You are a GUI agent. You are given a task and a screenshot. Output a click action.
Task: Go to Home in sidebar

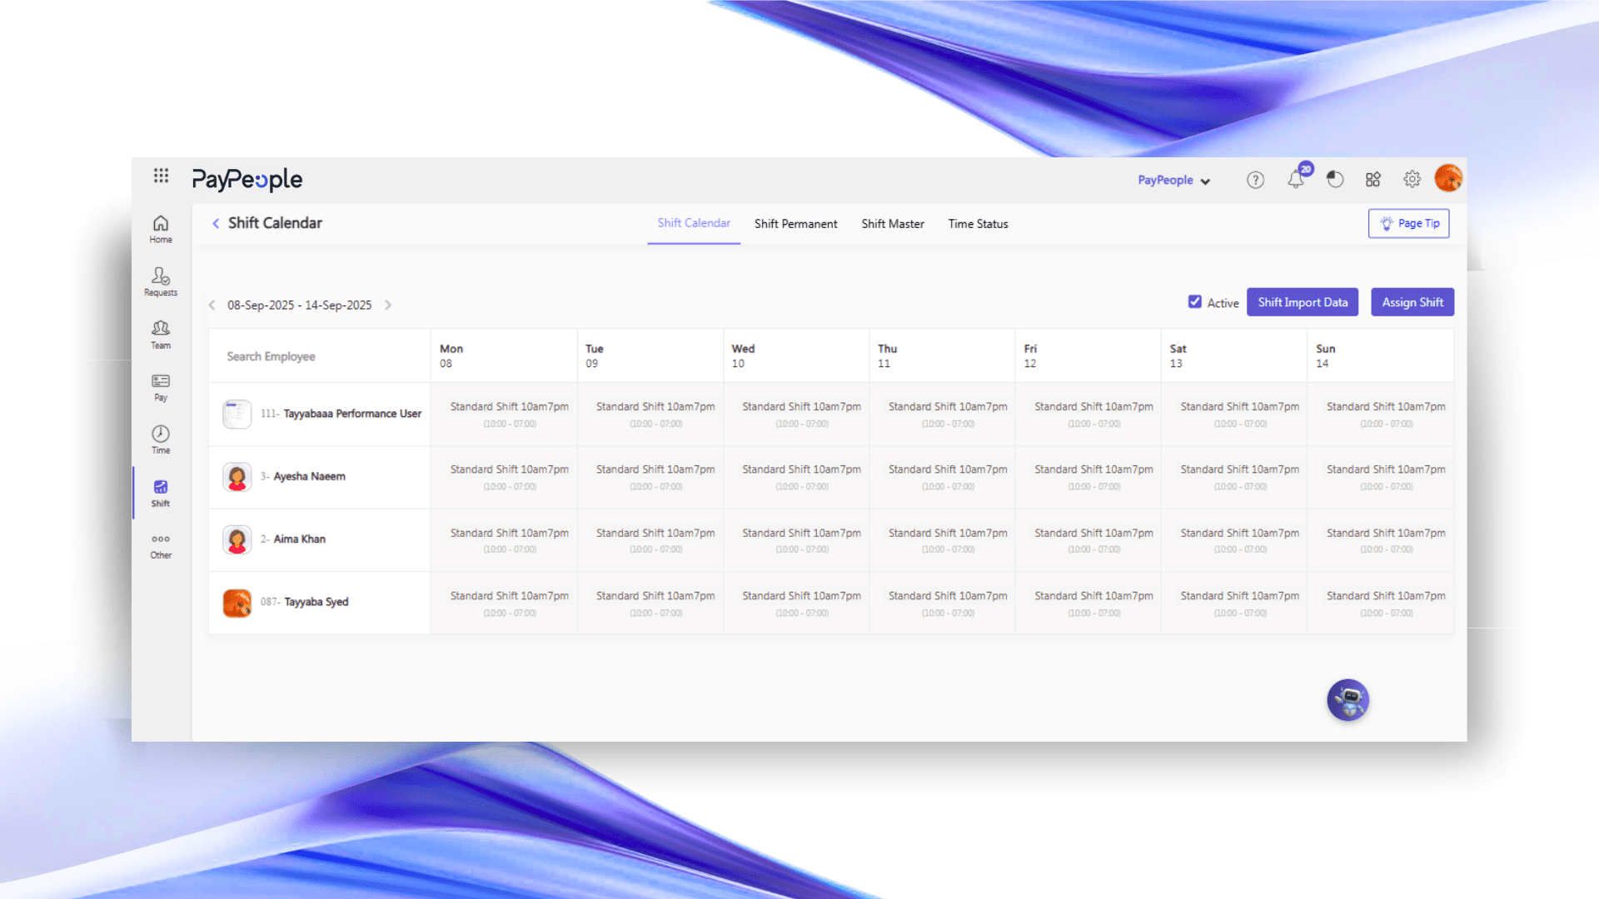click(161, 229)
